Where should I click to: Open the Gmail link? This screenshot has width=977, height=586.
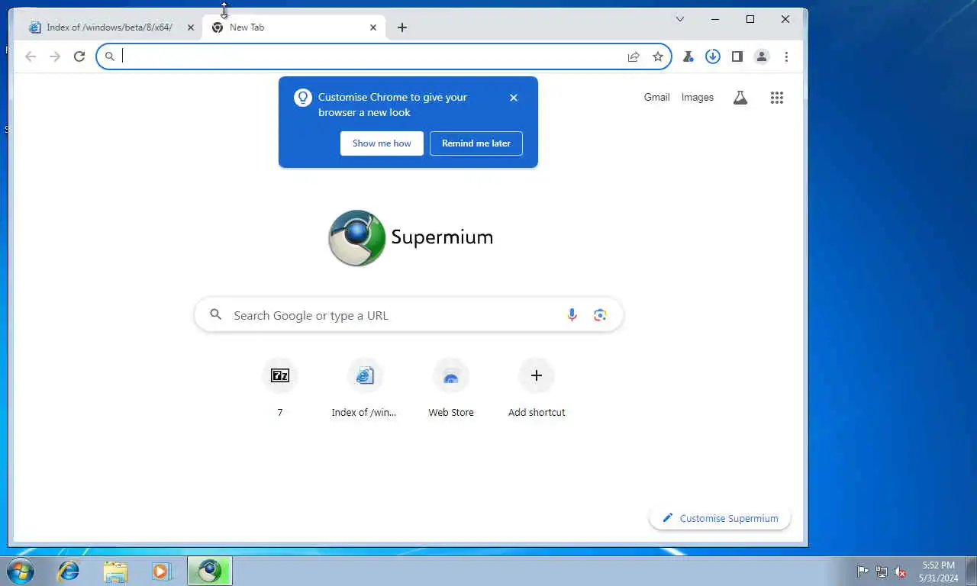click(656, 98)
